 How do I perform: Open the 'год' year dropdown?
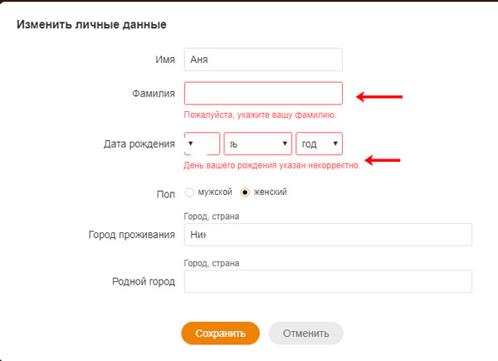(x=319, y=144)
